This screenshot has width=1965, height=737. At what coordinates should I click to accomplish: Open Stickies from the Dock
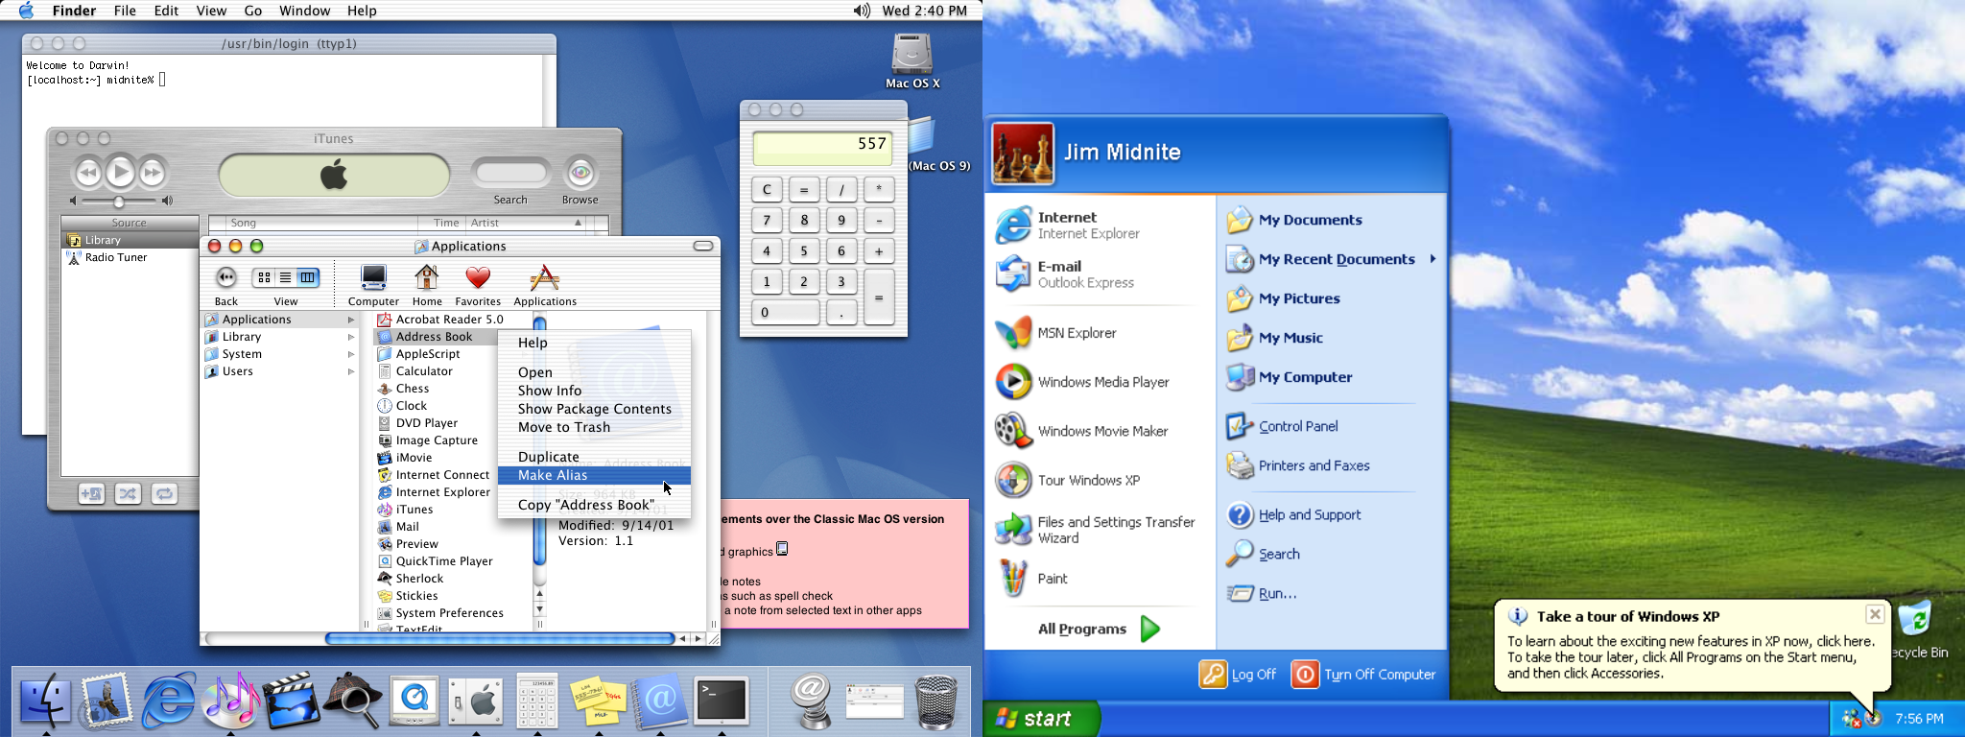click(x=598, y=701)
